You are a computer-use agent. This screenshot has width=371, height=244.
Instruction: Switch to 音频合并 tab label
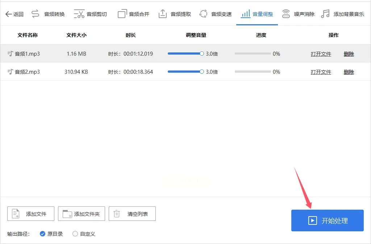tap(139, 14)
